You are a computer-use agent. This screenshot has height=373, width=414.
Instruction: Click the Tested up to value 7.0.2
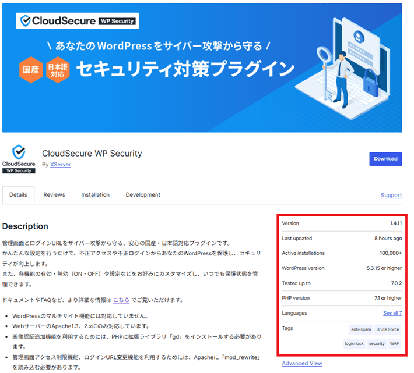coord(397,283)
